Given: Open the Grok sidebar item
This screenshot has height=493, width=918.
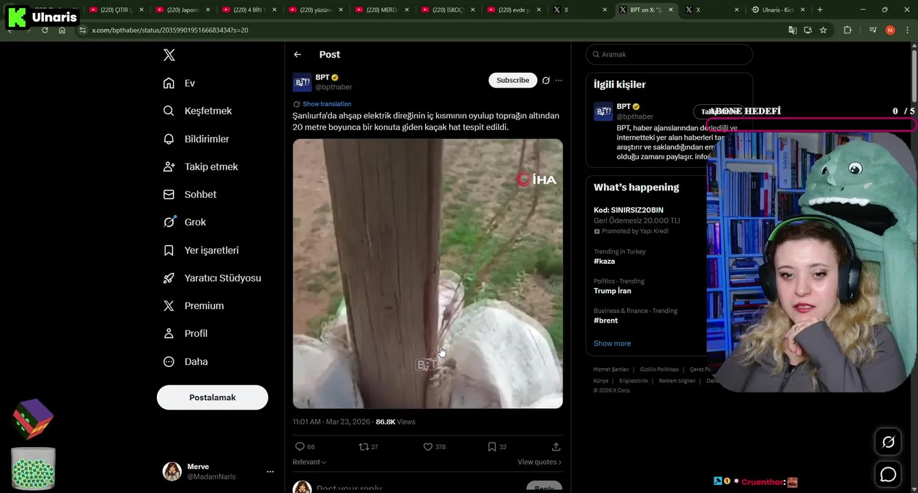Looking at the screenshot, I should [184, 223].
